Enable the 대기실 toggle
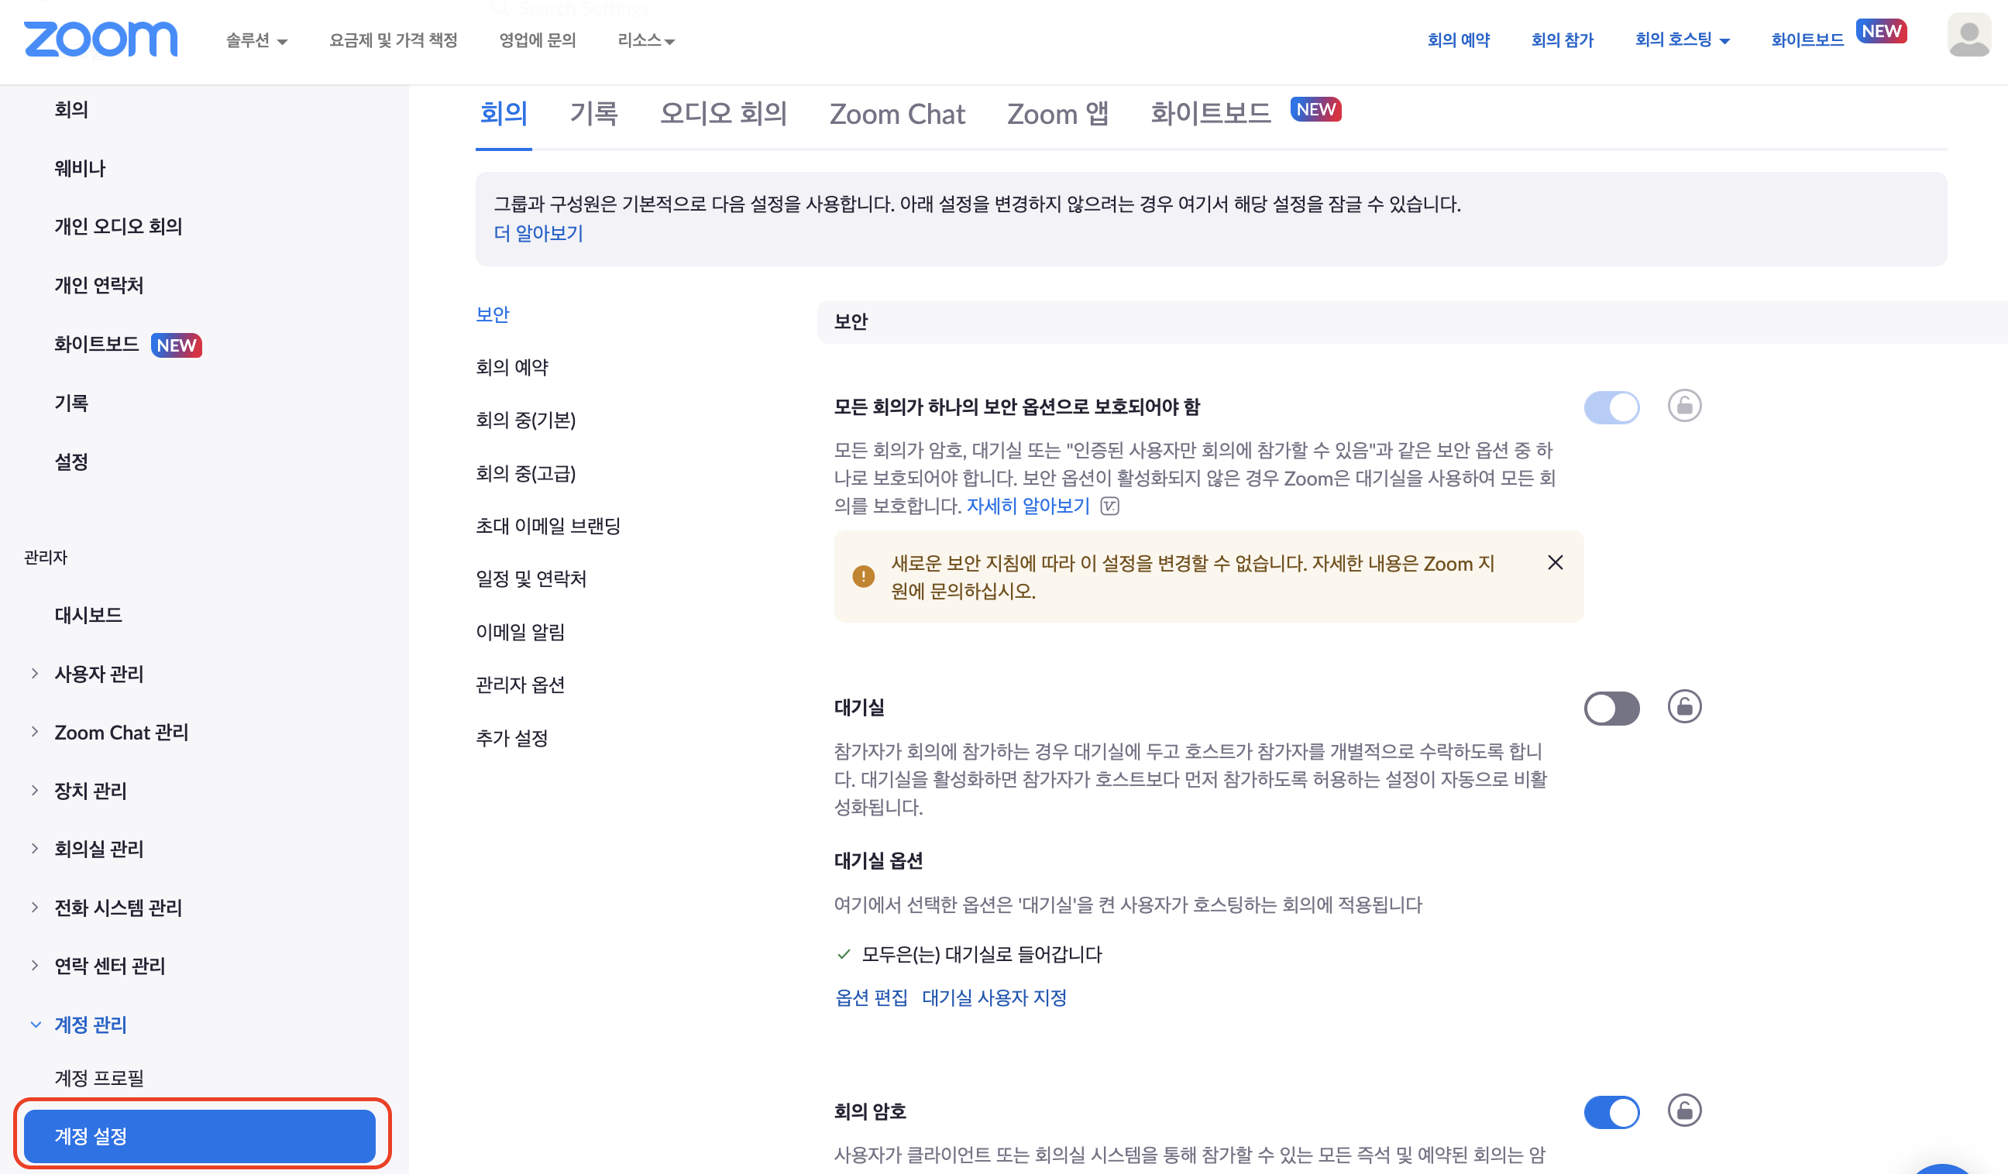This screenshot has width=2008, height=1174. (x=1611, y=708)
